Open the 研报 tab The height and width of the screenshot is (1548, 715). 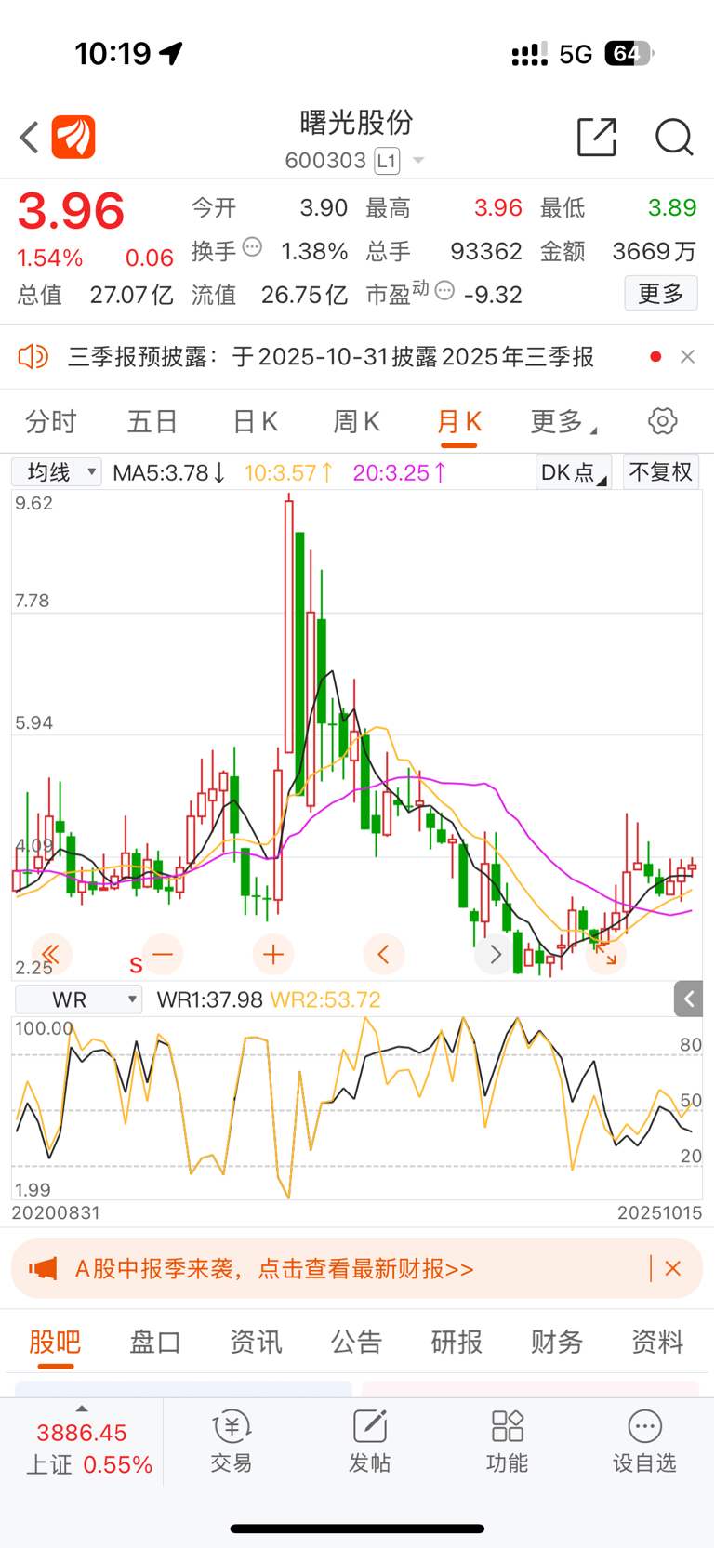click(x=457, y=1343)
